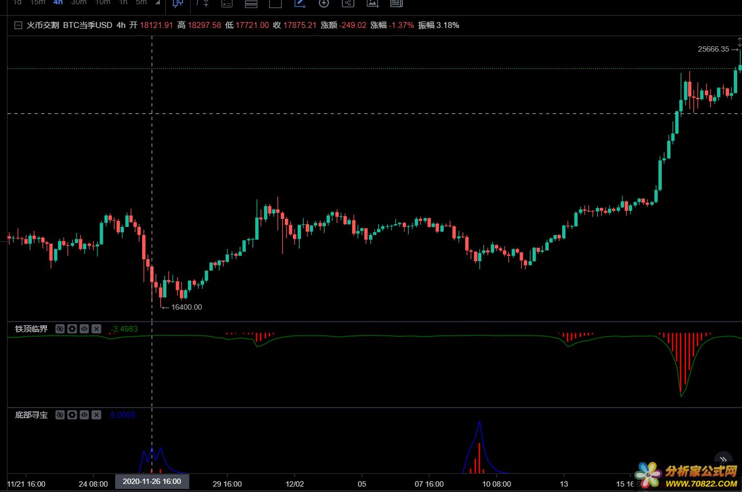Click the 25666.35 high price marker
Screen dimensions: 742x492
(713, 49)
